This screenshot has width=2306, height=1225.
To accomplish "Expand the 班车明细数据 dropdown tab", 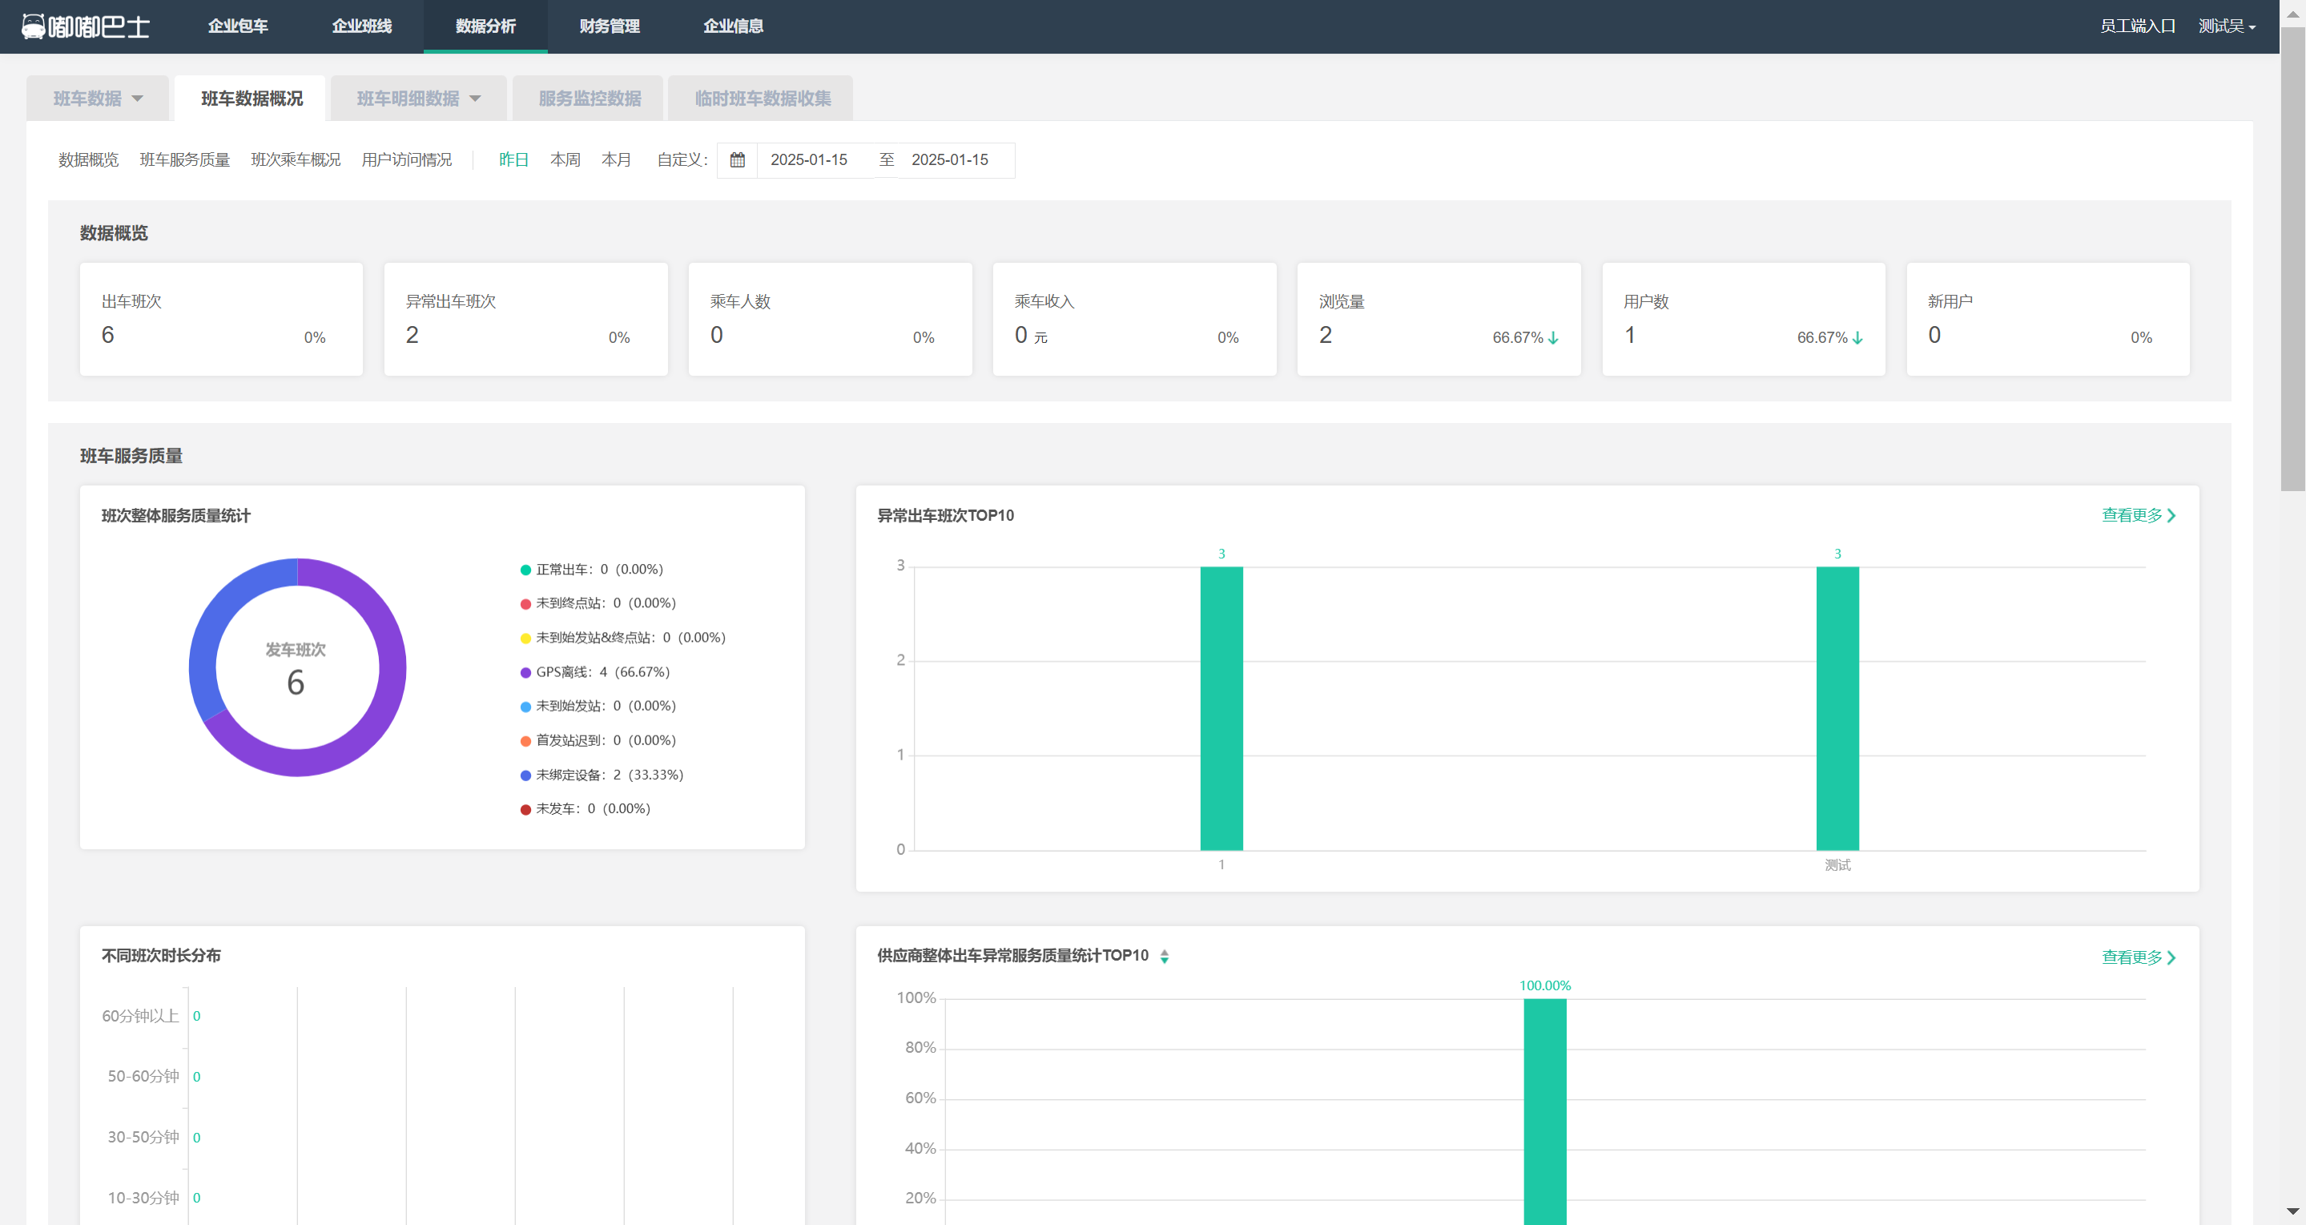I will click(418, 99).
